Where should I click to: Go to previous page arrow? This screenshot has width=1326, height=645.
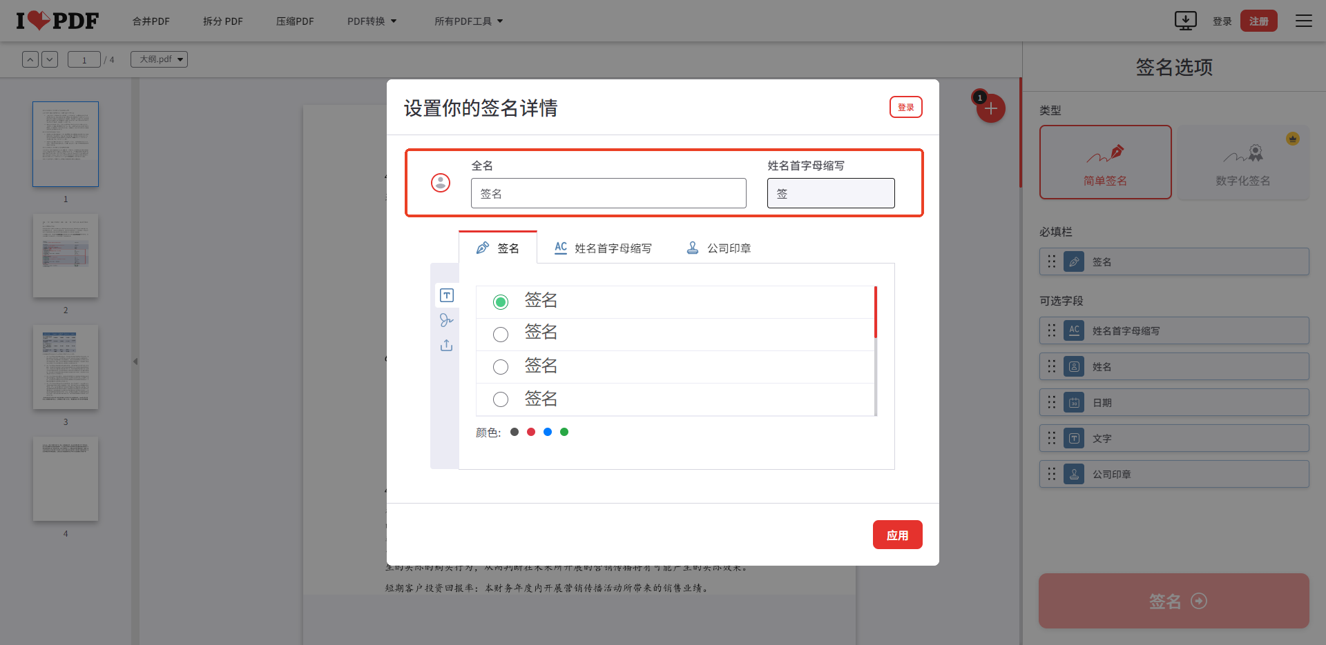30,59
